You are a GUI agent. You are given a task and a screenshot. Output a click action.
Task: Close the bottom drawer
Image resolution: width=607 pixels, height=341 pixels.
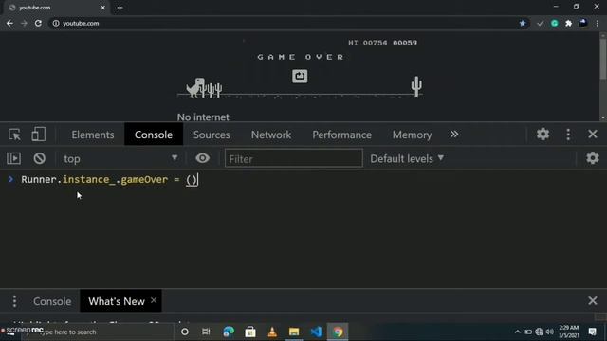coord(592,301)
